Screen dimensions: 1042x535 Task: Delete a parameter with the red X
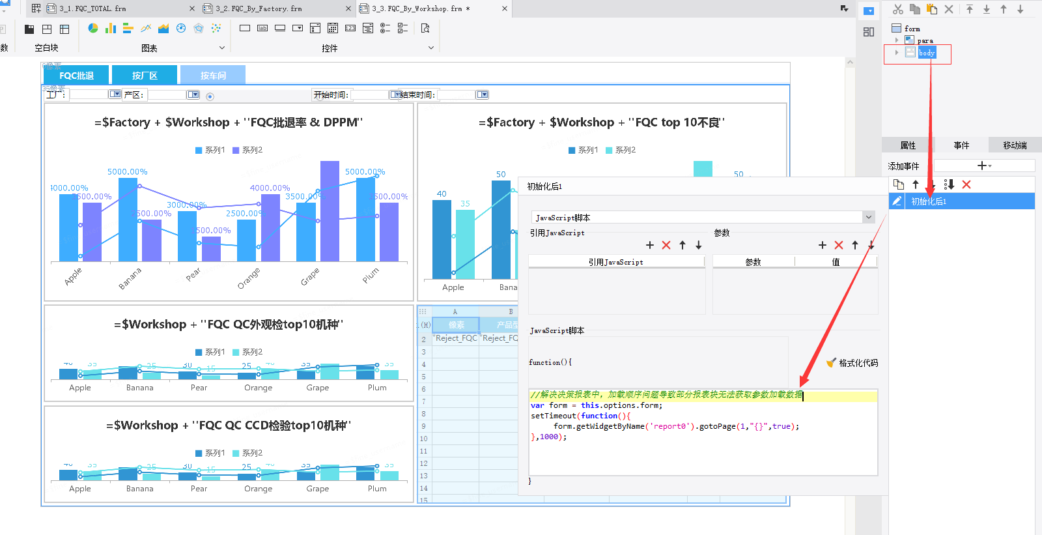point(839,245)
